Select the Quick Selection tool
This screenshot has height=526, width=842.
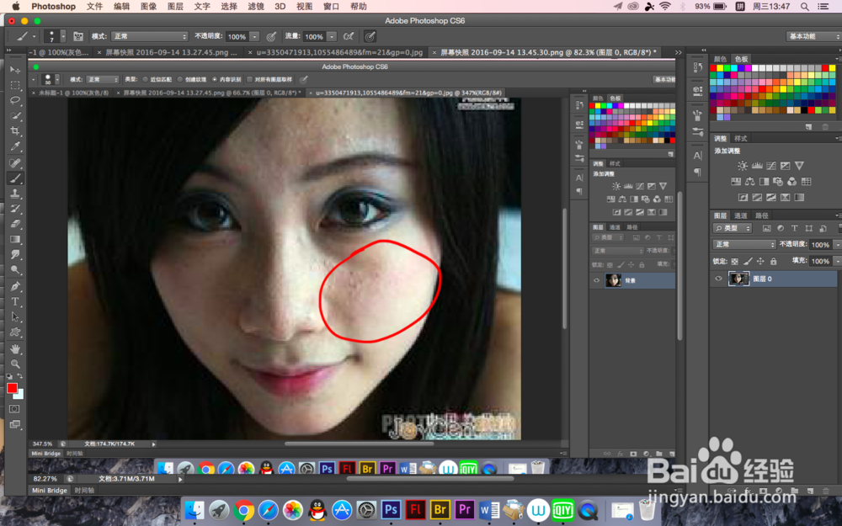[15, 116]
